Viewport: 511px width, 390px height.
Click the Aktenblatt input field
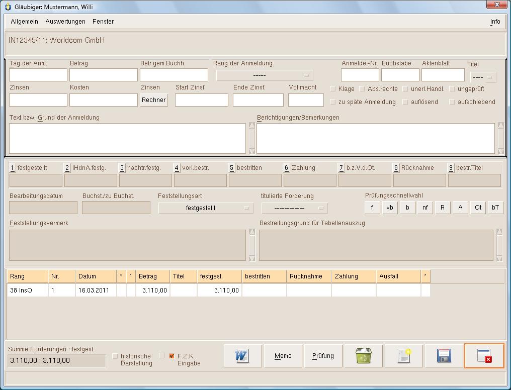pyautogui.click(x=443, y=75)
